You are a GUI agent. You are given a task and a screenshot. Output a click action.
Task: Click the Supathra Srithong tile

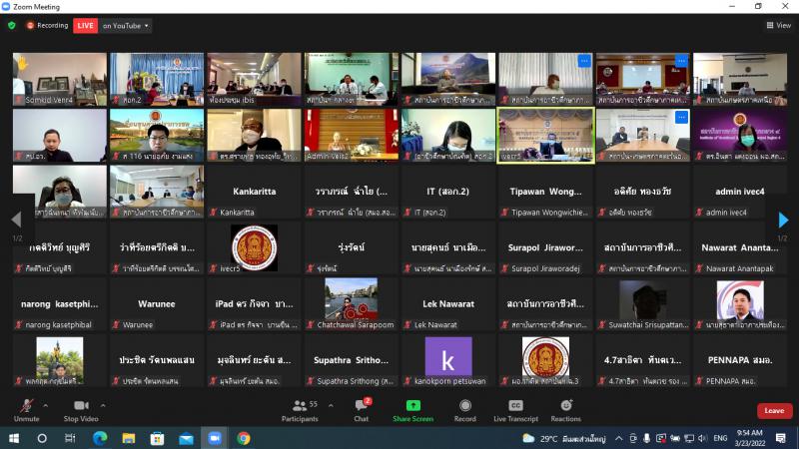(x=352, y=360)
